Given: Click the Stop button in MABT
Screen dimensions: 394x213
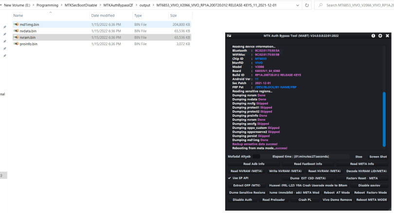Looking at the screenshot, I should coord(358,157).
